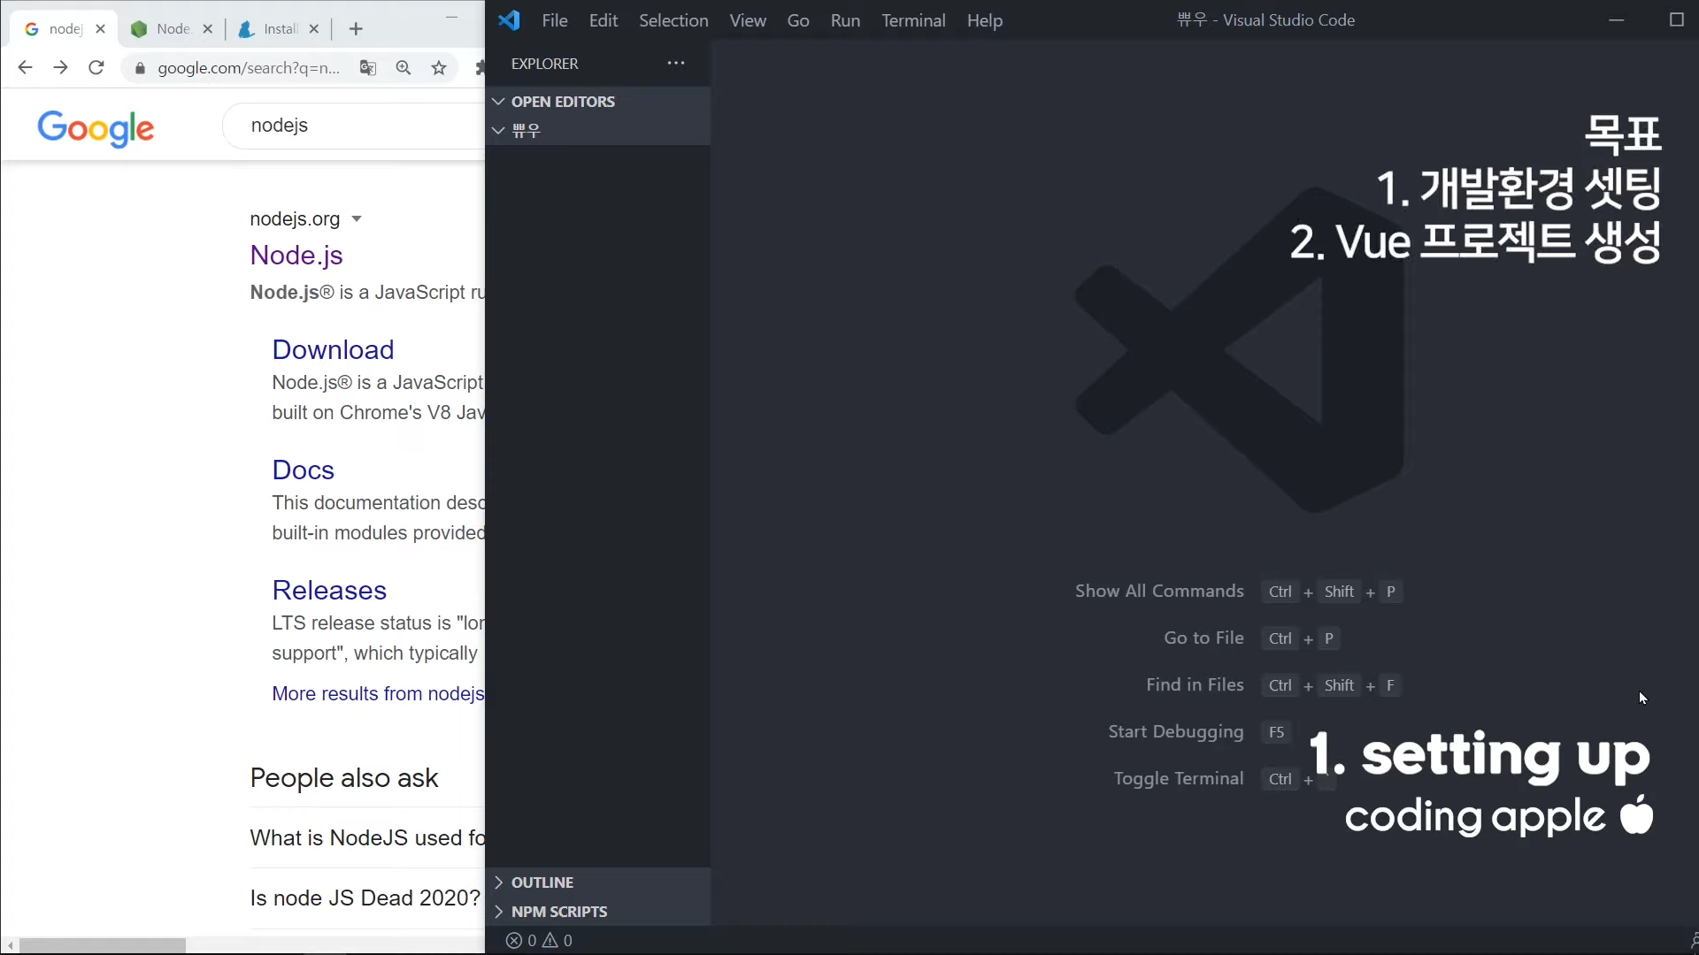Open the Releases link
This screenshot has width=1699, height=955.
(329, 590)
